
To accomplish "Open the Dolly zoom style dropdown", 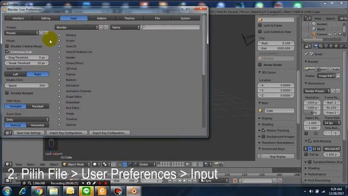I will click(x=27, y=120).
